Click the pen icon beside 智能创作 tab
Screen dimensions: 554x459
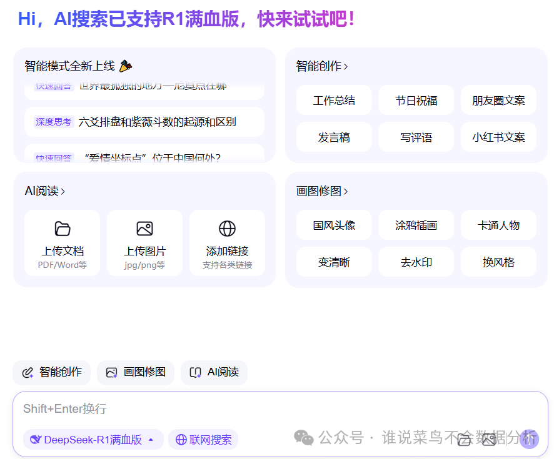coord(28,373)
